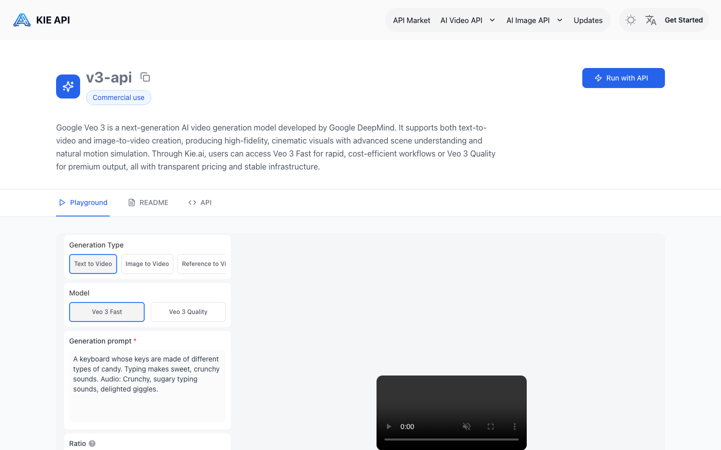Choose the Veo 3 Quality model

click(188, 312)
